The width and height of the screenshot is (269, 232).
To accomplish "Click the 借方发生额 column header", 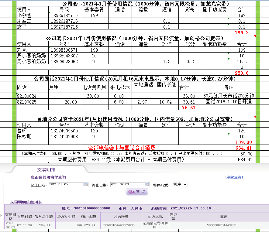I will (x=44, y=217).
